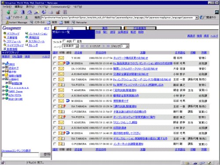Click the Forward navigation arrow icon
This screenshot has height=165, width=220.
click(x=15, y=12)
